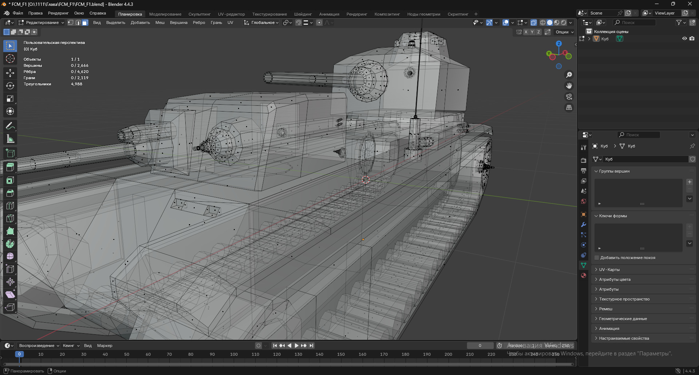The width and height of the screenshot is (699, 375).
Task: Select the Measure tool
Action: (x=10, y=138)
